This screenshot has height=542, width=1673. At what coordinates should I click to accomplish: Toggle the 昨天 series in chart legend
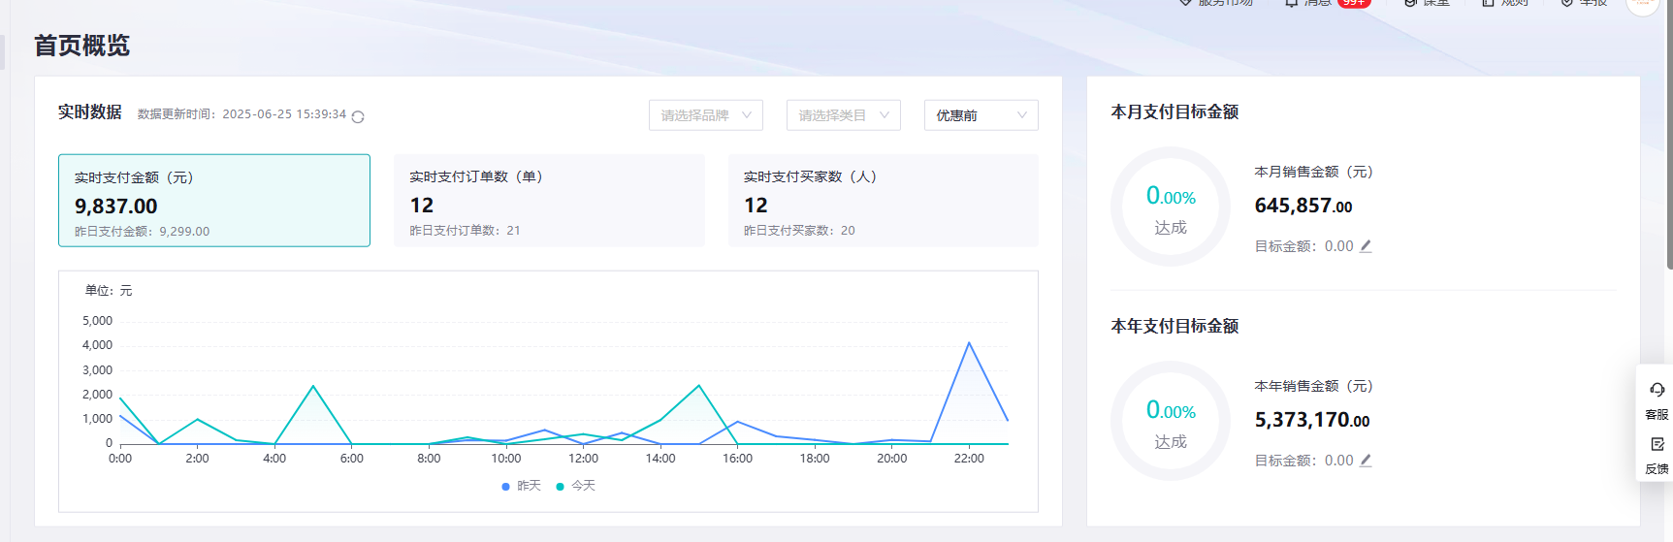522,486
